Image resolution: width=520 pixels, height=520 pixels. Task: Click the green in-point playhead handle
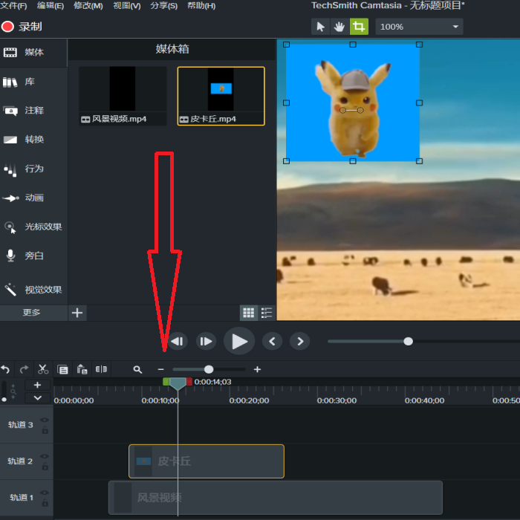tap(166, 381)
